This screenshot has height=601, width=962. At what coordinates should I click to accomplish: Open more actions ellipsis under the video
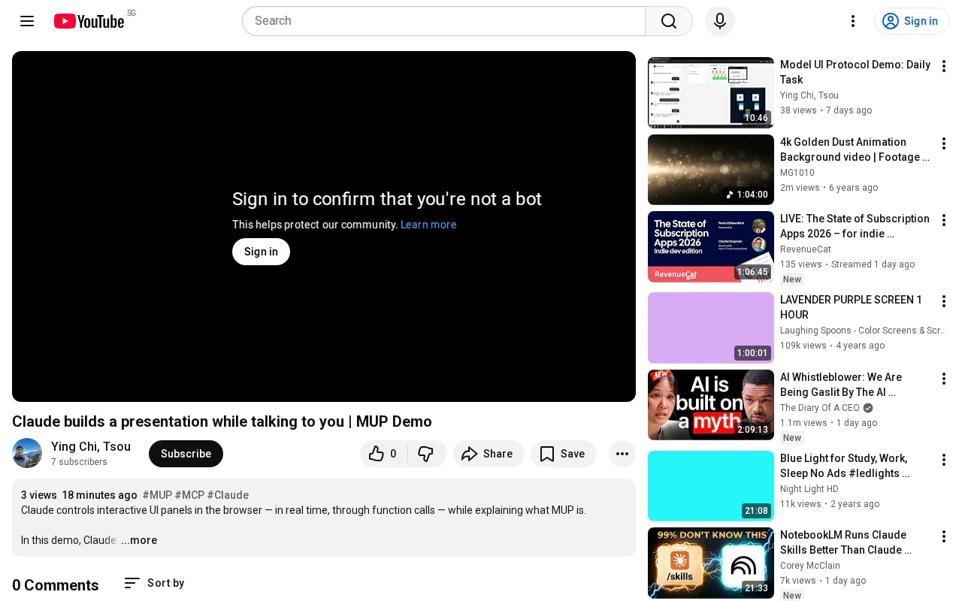[622, 454]
